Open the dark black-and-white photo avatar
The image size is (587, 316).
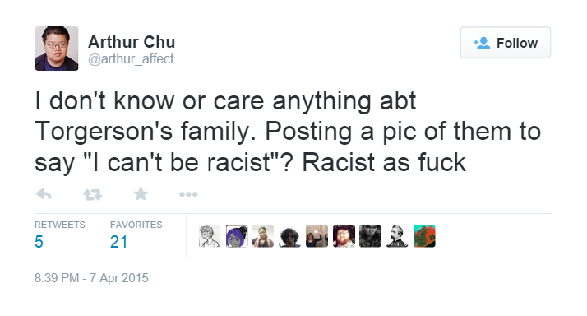click(370, 236)
